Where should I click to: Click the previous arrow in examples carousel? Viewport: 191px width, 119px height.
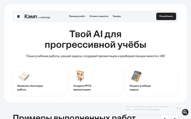click(165, 118)
